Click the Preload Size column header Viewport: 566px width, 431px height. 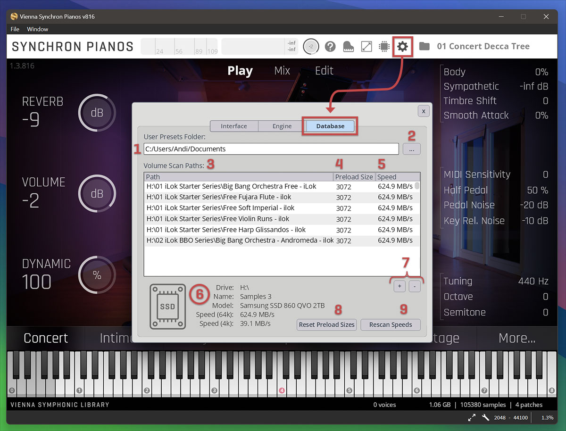tap(354, 177)
